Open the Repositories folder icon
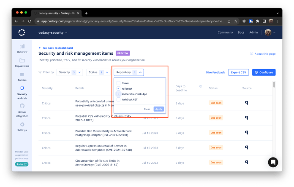 pos(22,60)
